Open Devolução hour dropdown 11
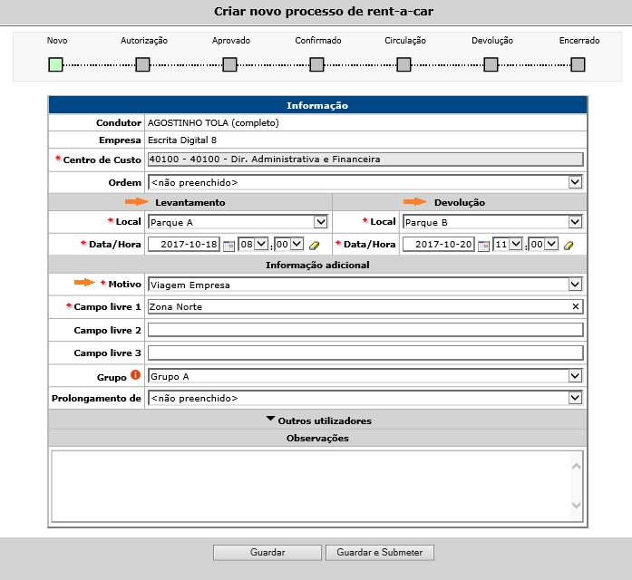The width and height of the screenshot is (632, 580). click(x=508, y=244)
